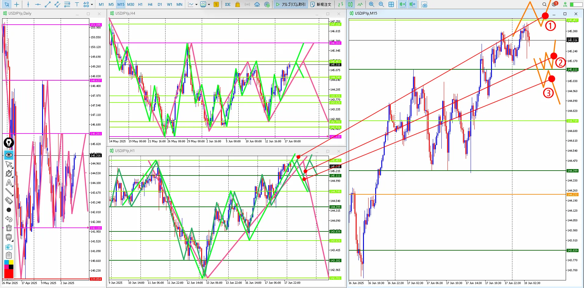Expand the chart templates dropdown arrow
The image size is (584, 288).
click(209, 4)
